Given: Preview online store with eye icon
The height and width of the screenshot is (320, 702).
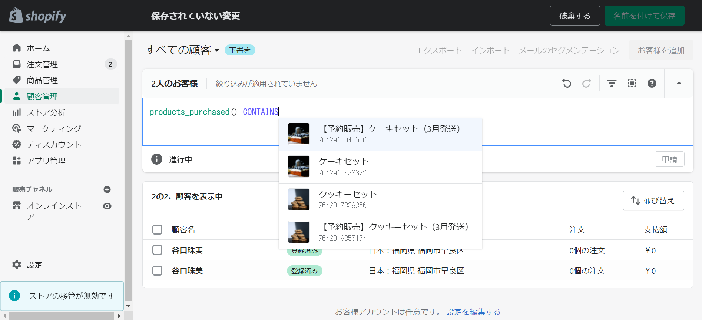Looking at the screenshot, I should coord(107,206).
